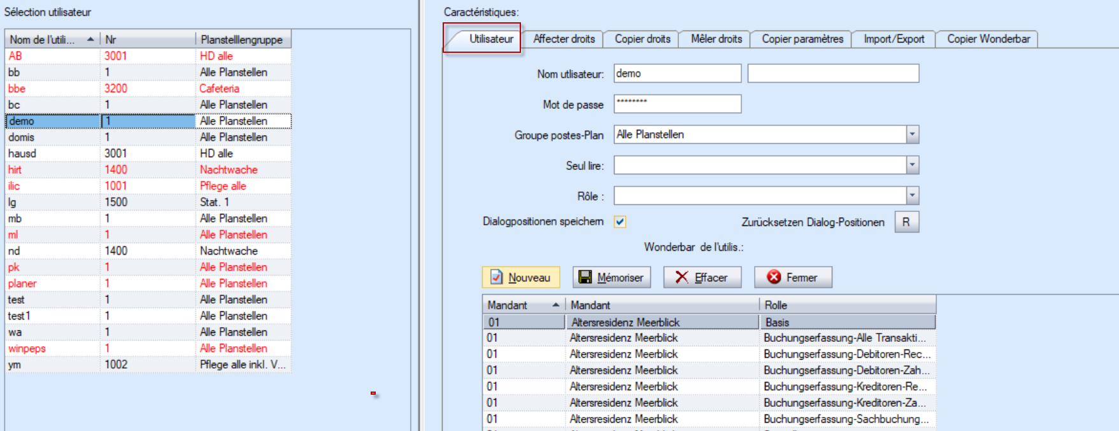Close the dialog with the Fermer button
1119x431 pixels.
click(x=793, y=278)
